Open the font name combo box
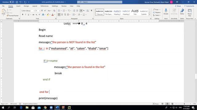The width and height of the screenshot is (197, 110). point(28,11)
